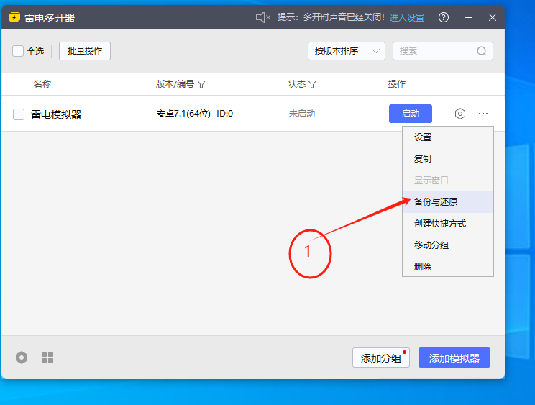
Task: Click the 版本/编号 filter funnel icon
Action: coord(201,84)
